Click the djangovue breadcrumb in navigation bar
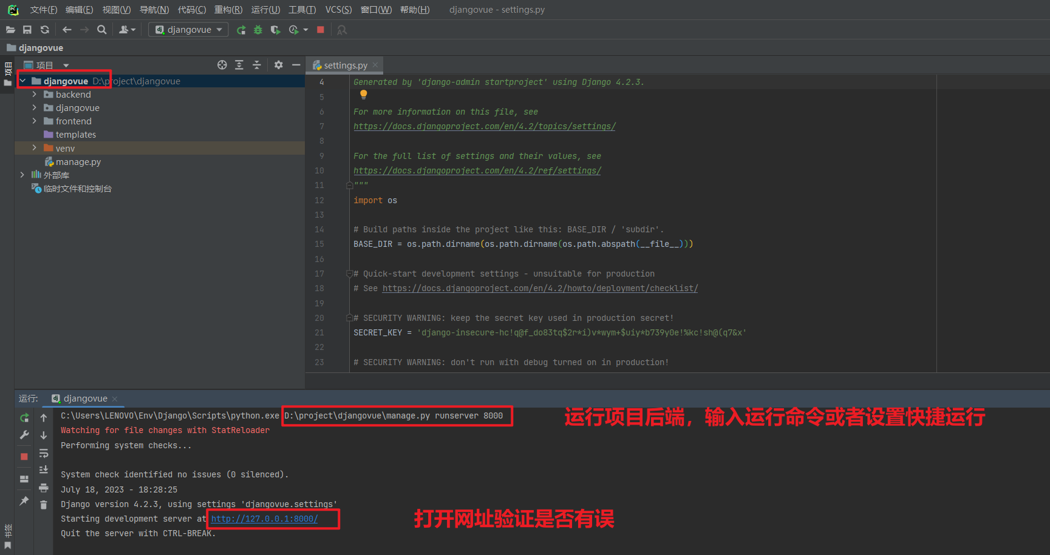The height and width of the screenshot is (555, 1050). [x=41, y=48]
